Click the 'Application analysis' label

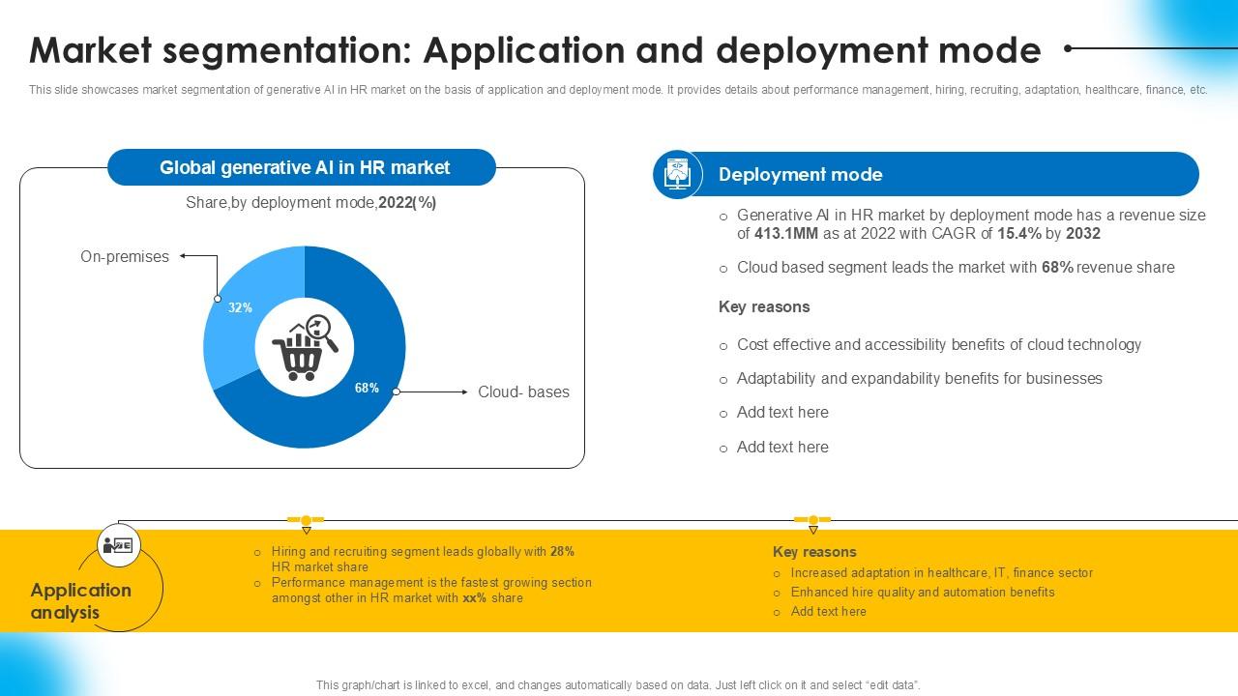click(80, 601)
